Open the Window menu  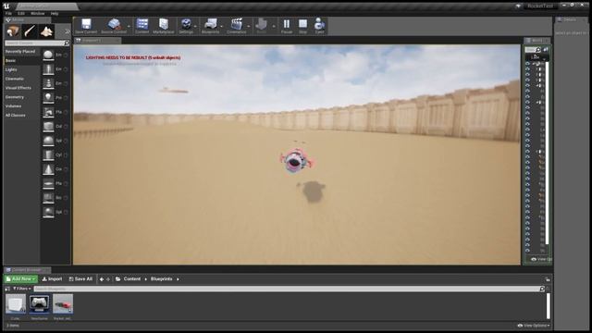[37, 14]
